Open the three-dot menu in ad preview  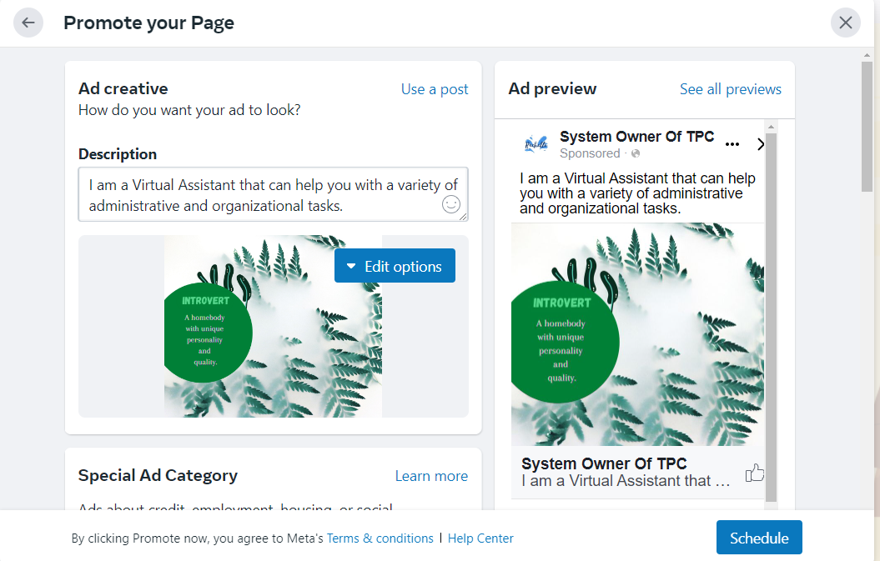732,144
